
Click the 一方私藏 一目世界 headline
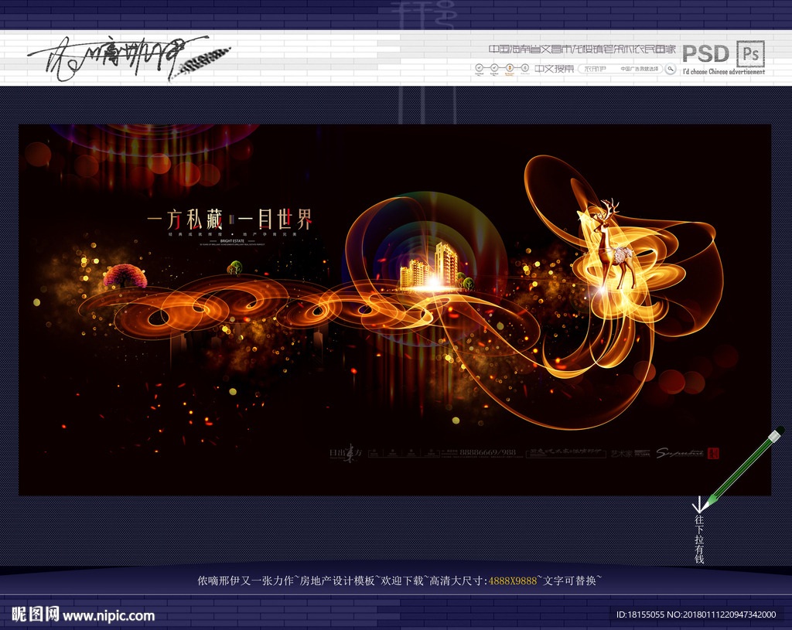[x=229, y=220]
